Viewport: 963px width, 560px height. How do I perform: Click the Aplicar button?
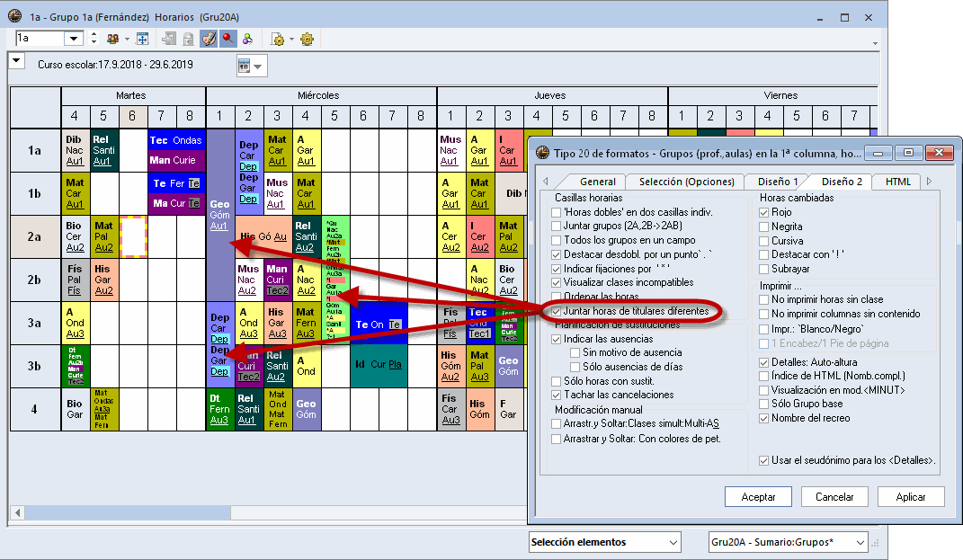pyautogui.click(x=911, y=497)
